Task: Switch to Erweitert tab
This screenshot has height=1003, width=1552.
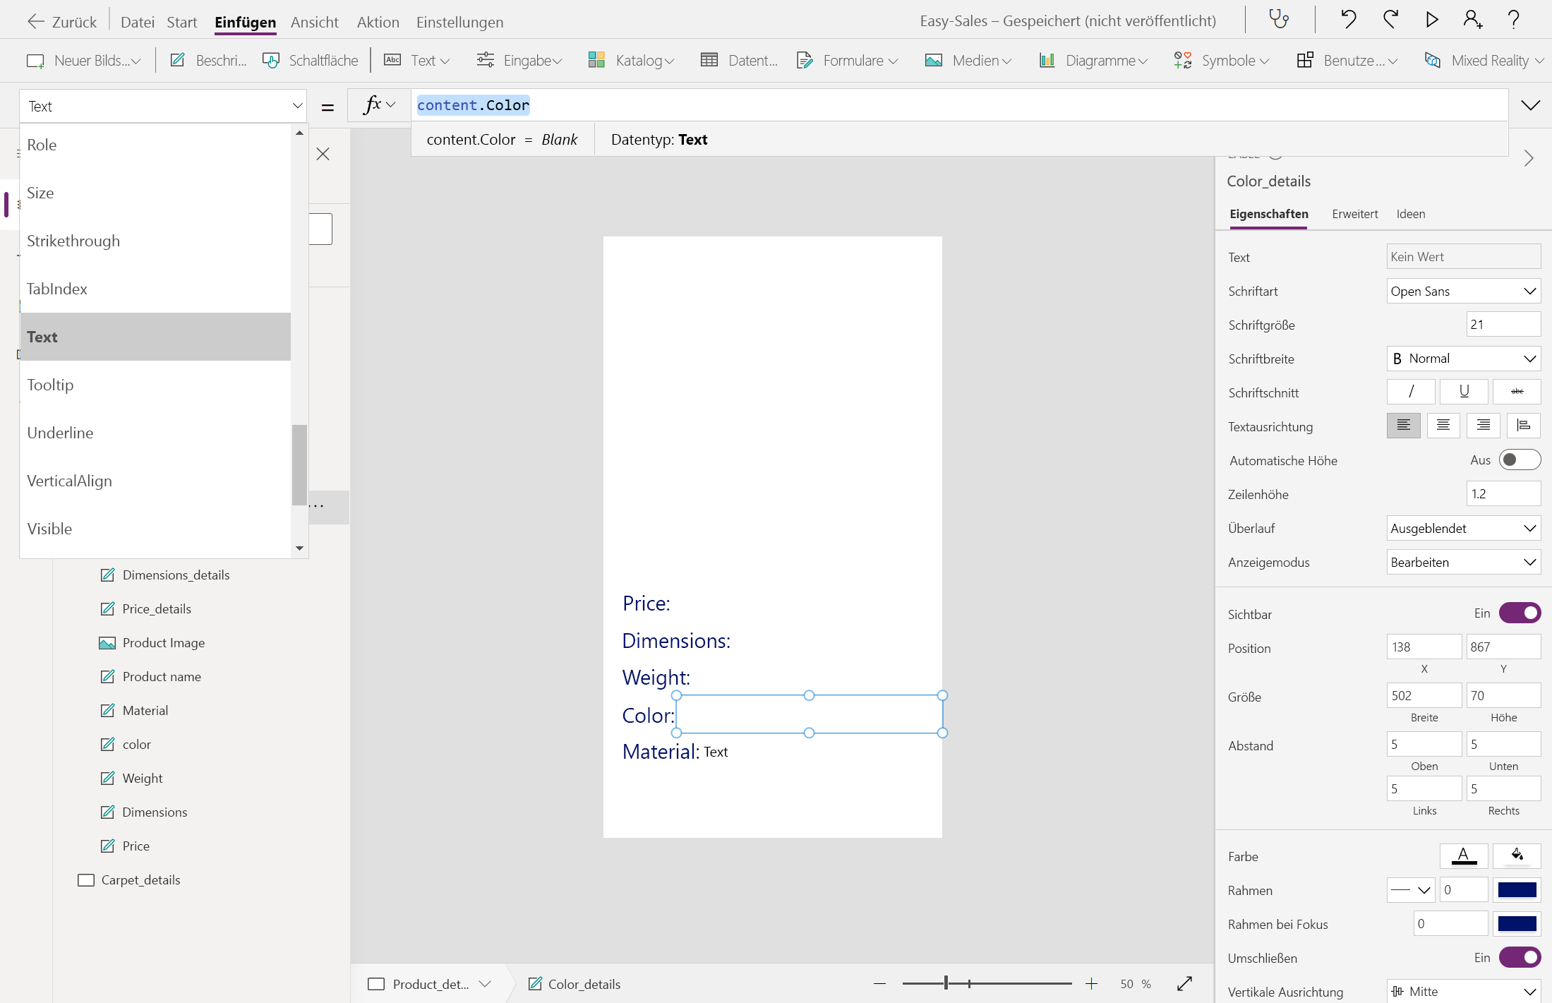Action: click(1355, 214)
